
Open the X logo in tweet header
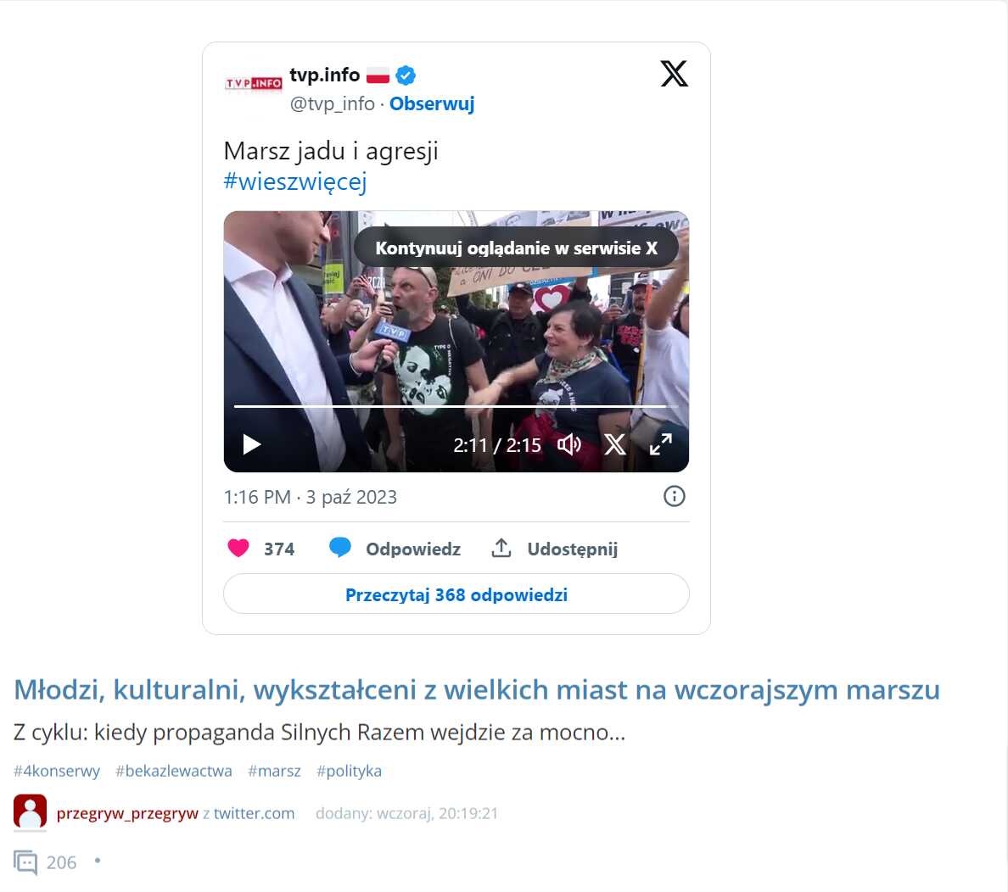click(674, 73)
